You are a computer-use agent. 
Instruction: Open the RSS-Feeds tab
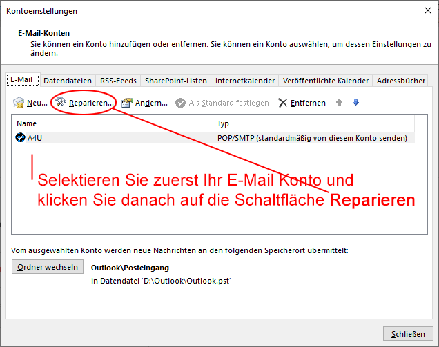(119, 81)
